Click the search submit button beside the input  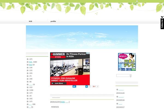(131, 75)
